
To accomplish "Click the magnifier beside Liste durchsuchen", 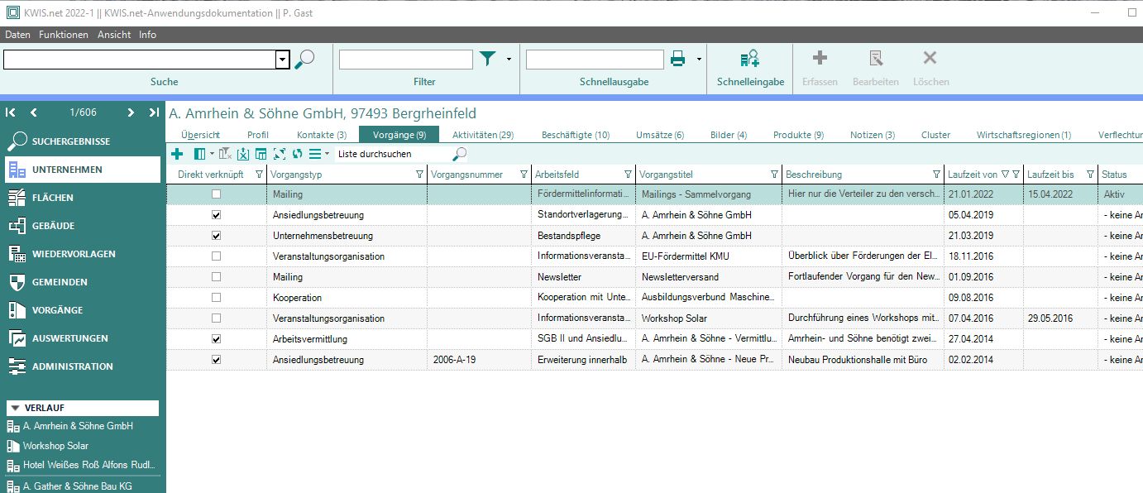I will pyautogui.click(x=460, y=154).
